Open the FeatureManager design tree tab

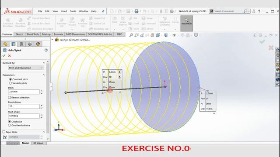pos(5,44)
